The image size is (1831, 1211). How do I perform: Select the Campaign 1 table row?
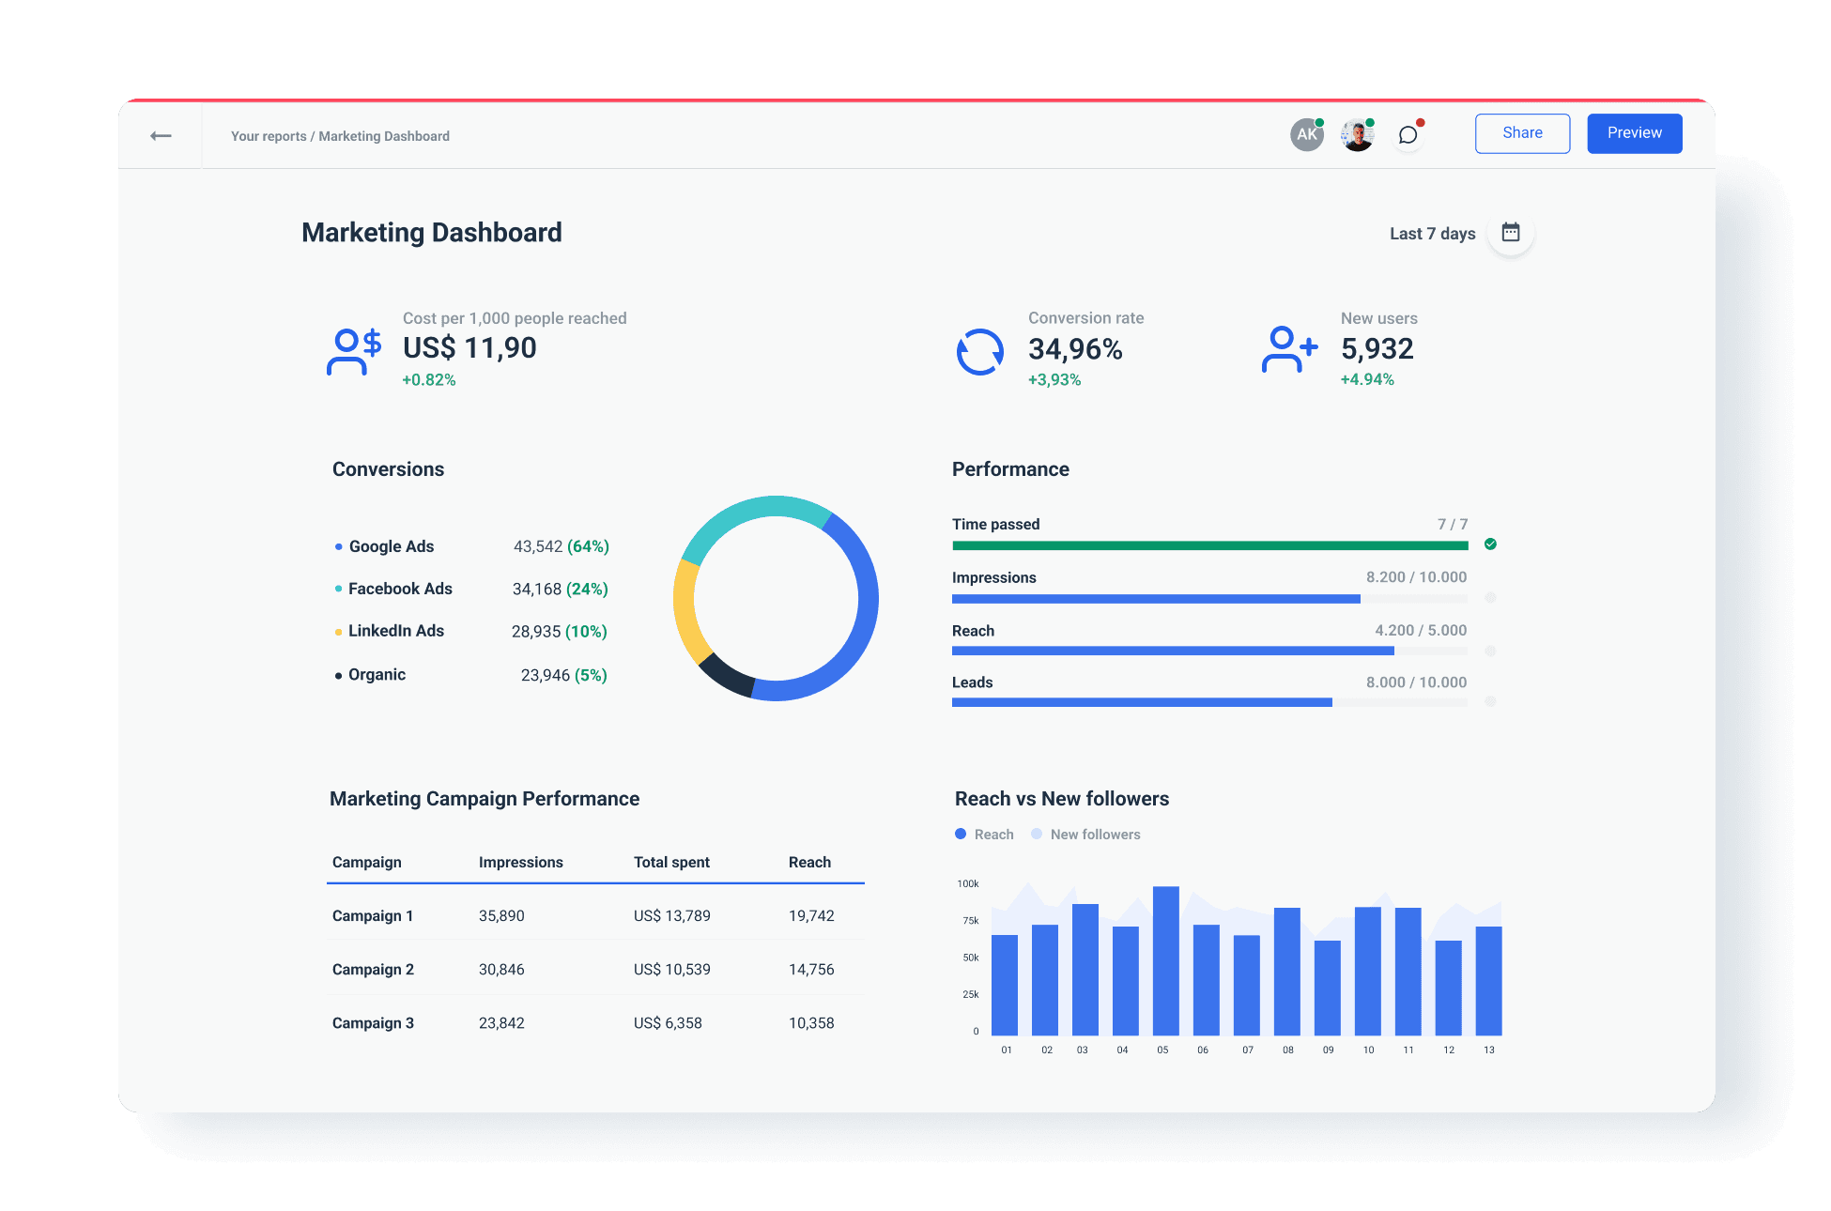[x=594, y=915]
